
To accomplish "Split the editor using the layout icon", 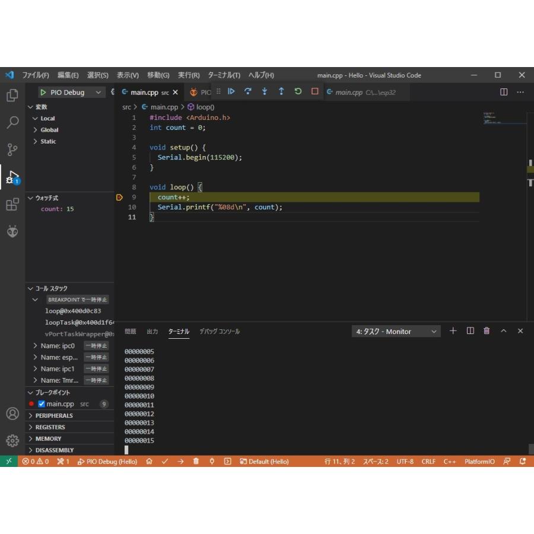I will 504,92.
